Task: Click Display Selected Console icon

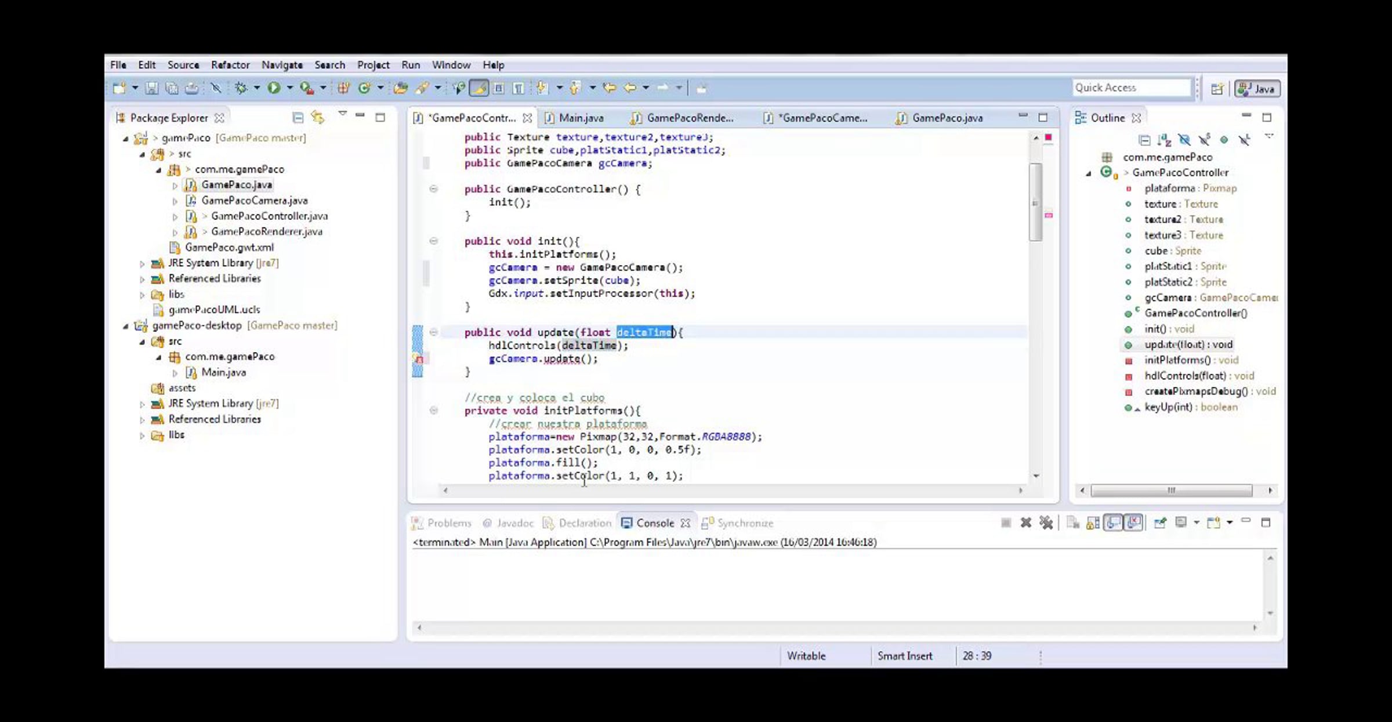Action: pos(1180,523)
